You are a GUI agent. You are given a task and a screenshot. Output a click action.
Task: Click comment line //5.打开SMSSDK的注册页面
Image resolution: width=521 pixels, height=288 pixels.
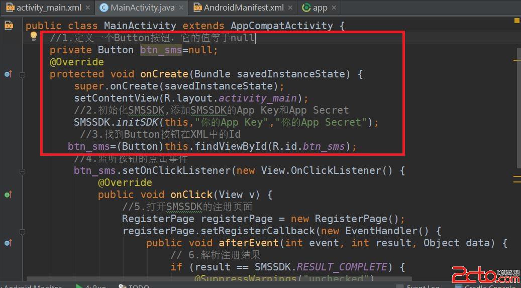point(187,207)
